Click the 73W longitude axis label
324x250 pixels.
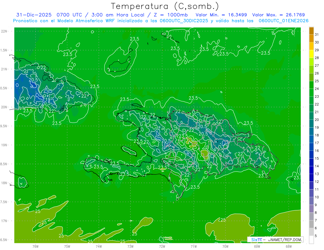pyautogui.click(x=130, y=246)
